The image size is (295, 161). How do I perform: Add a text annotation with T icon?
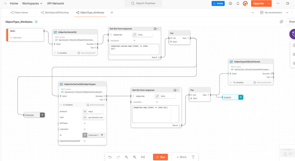pyautogui.click(x=193, y=157)
